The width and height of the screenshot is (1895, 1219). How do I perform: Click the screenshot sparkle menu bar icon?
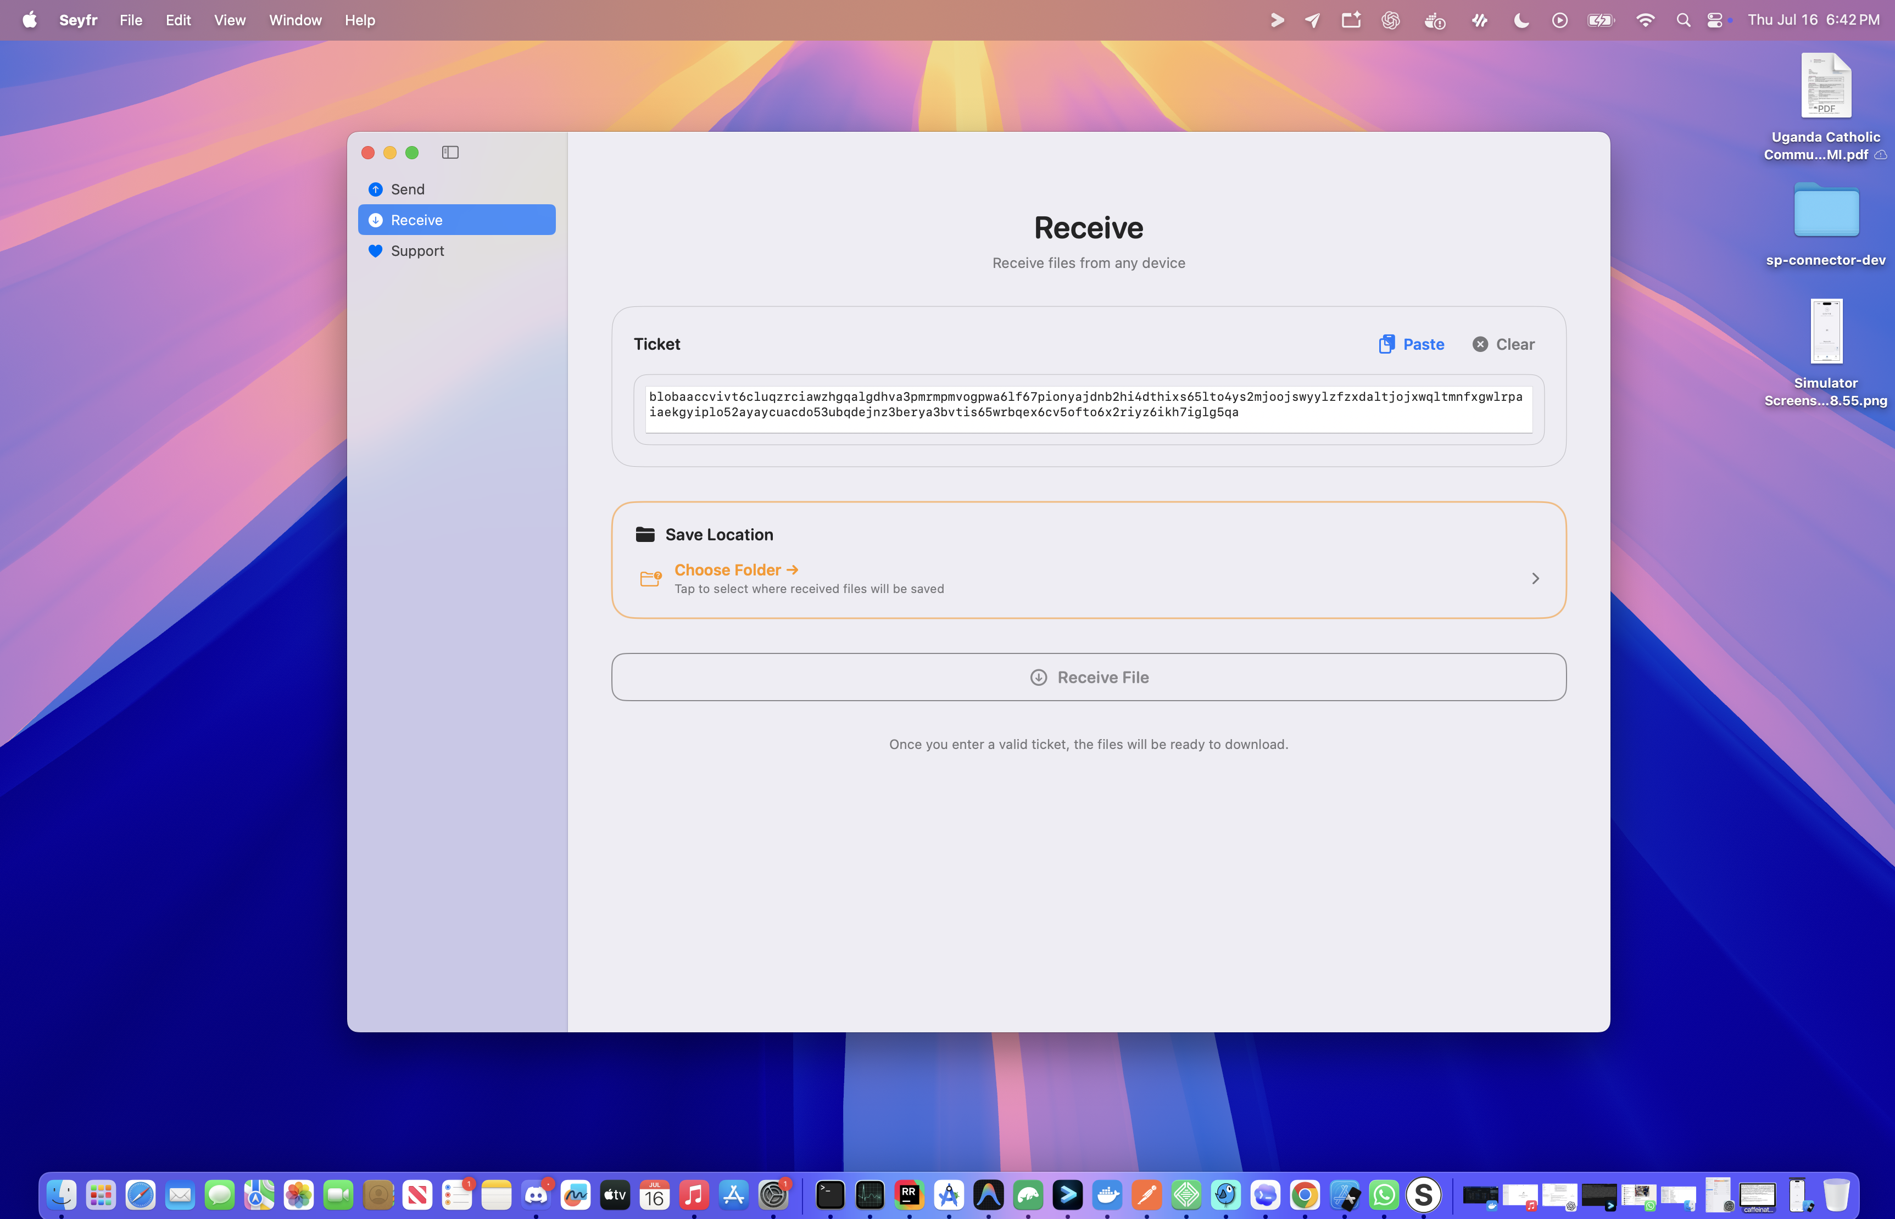coord(1351,20)
